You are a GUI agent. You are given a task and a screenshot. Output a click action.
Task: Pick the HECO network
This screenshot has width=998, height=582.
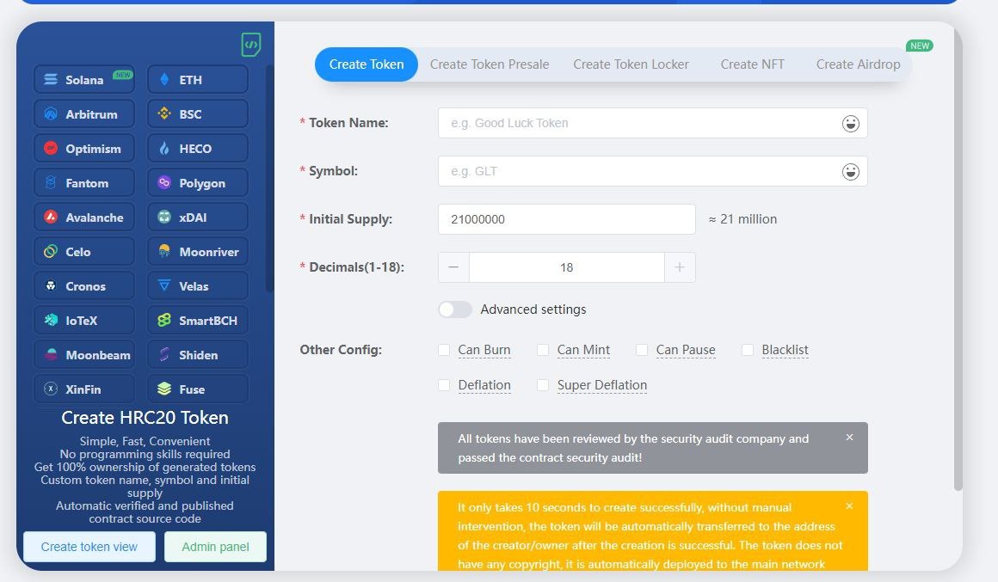(197, 148)
